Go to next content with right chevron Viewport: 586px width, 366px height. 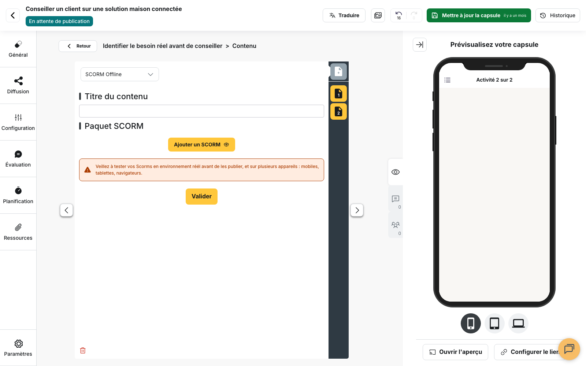[x=357, y=210]
